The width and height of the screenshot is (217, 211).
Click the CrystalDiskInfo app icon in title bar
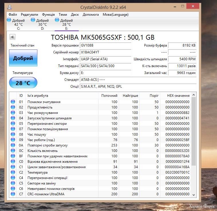pos(9,7)
